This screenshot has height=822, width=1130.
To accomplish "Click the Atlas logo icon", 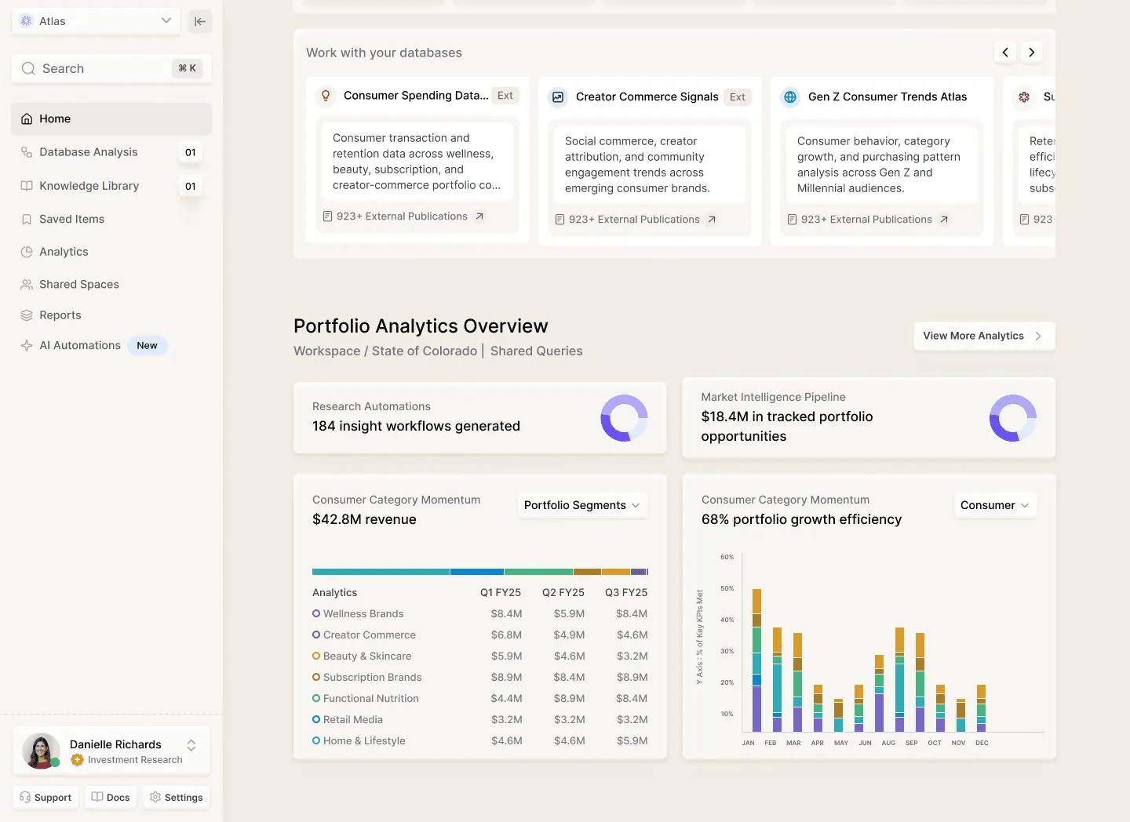I will pyautogui.click(x=26, y=21).
